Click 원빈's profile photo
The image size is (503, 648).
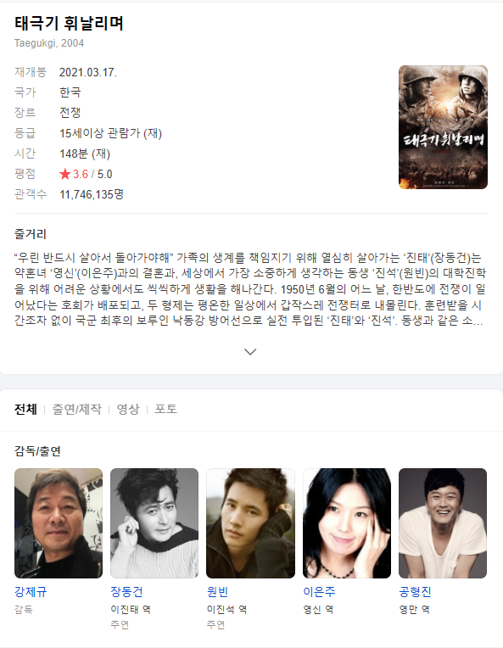[250, 523]
